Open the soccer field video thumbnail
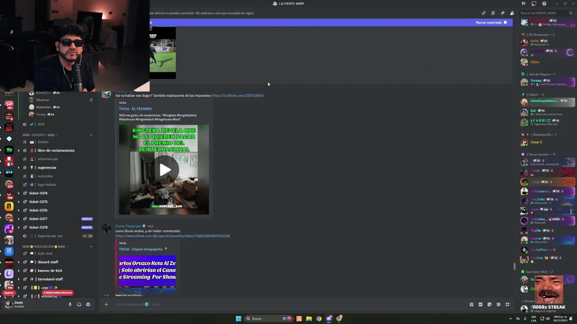Viewport: 577px width, 324px height. [x=163, y=53]
